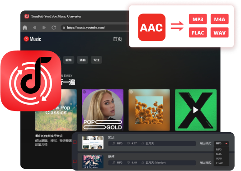Click the 4:17 duration text
This screenshot has height=171, width=241.
(134, 143)
